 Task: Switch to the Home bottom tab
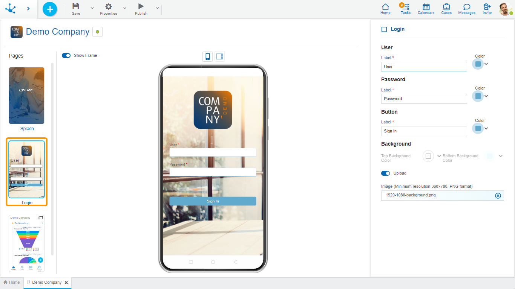pyautogui.click(x=12, y=283)
